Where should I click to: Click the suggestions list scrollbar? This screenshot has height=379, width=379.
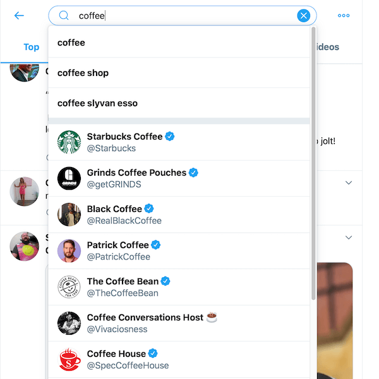point(313,163)
